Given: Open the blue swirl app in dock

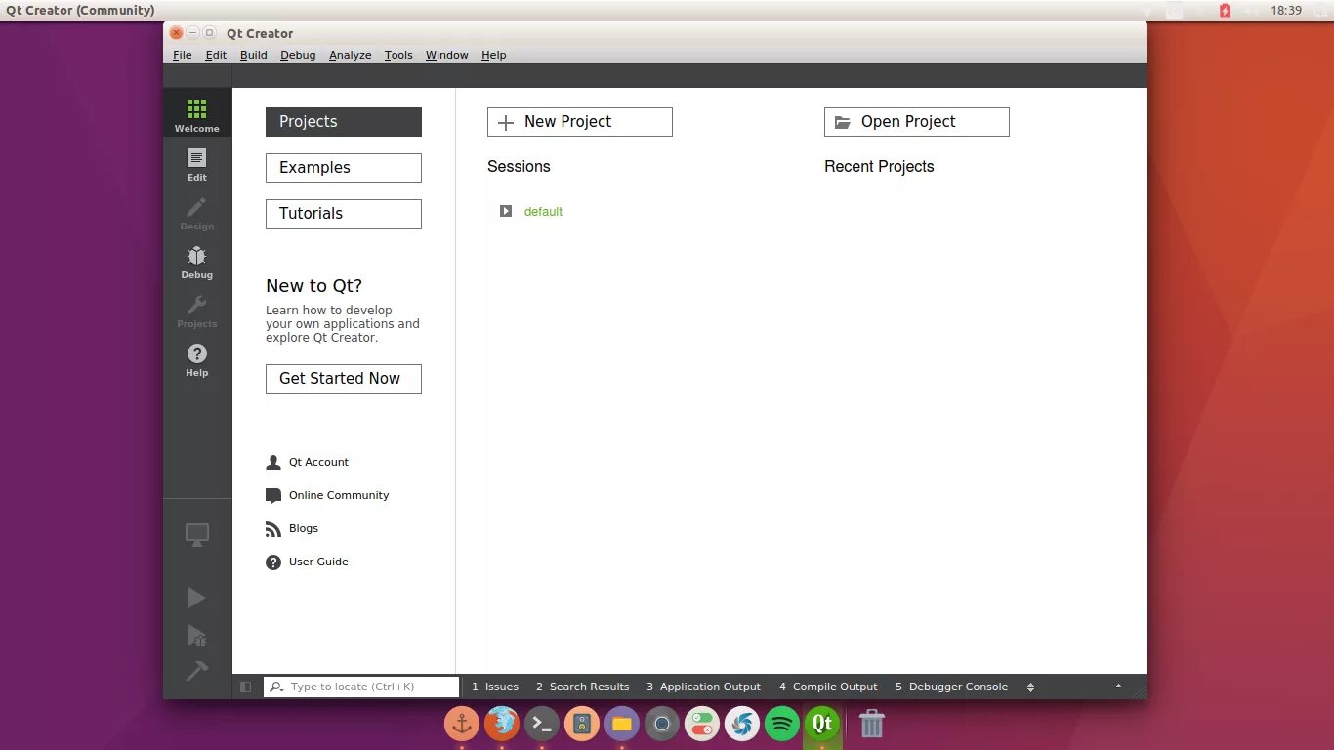Looking at the screenshot, I should pos(742,724).
